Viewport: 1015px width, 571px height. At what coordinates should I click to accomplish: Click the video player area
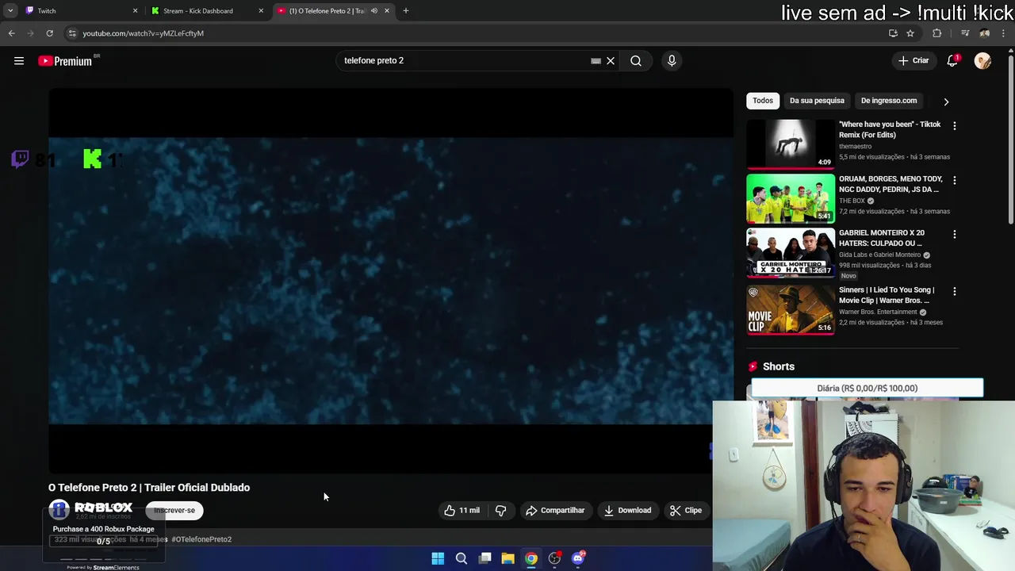coord(391,281)
